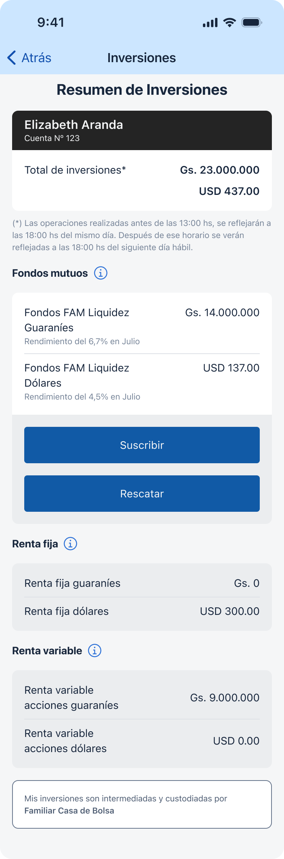Select Fondos FAM Liquidez Guaraníes row
This screenshot has width=284, height=859.
pos(142,326)
